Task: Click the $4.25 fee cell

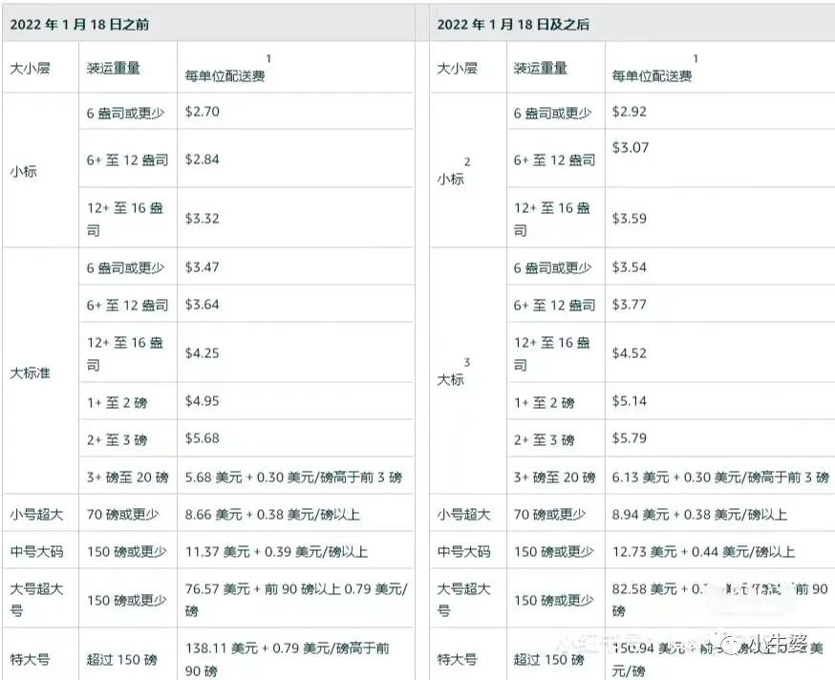Action: (x=203, y=352)
